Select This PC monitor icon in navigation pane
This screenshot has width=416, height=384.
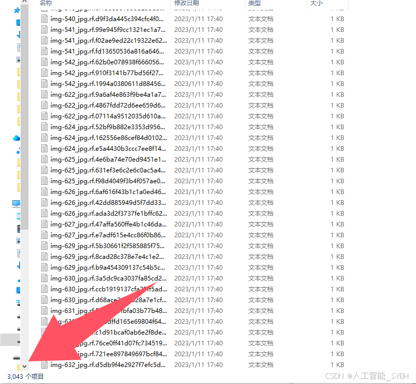tap(16, 204)
